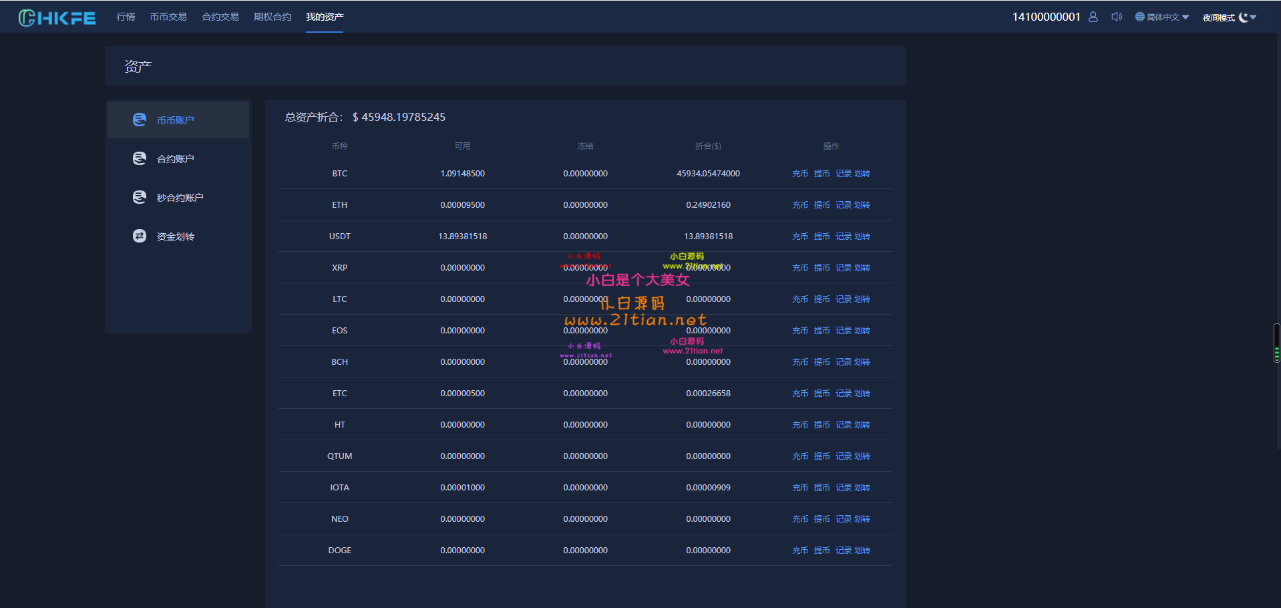Click 划转 in QTUM row
Image resolution: width=1281 pixels, height=608 pixels.
click(862, 456)
